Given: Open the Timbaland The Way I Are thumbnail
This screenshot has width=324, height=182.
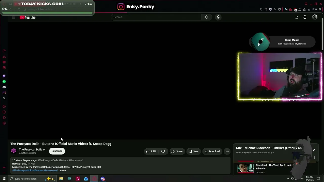Looking at the screenshot, I should click(x=246, y=168).
